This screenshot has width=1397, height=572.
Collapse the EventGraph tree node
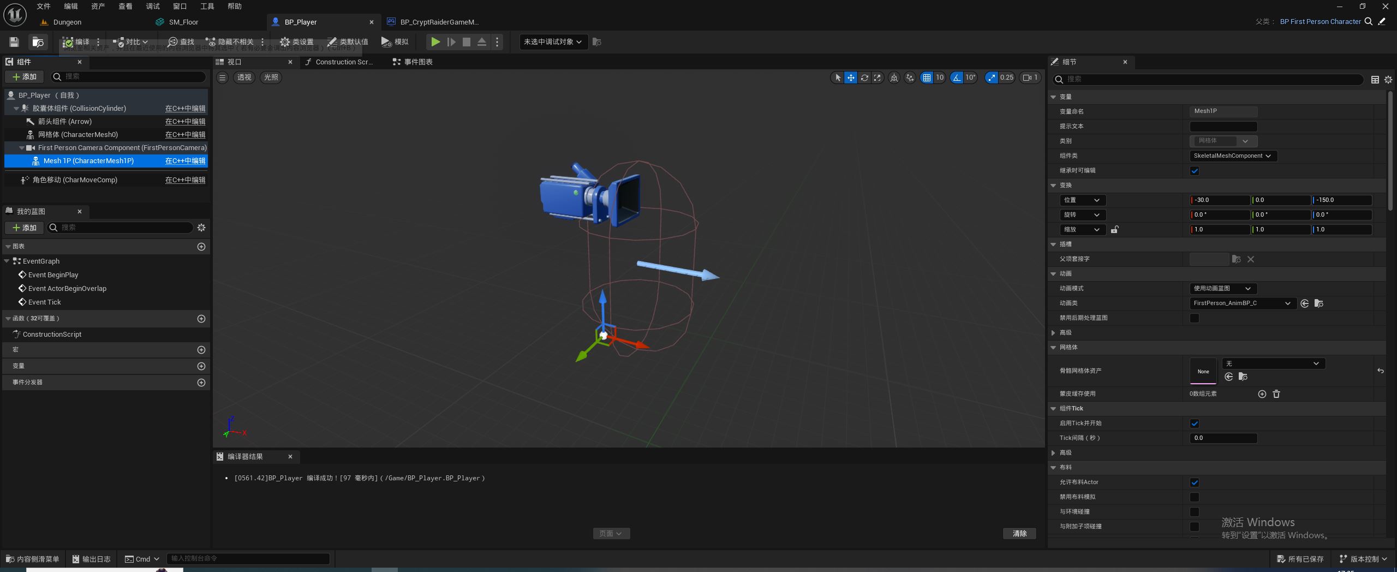click(x=7, y=261)
